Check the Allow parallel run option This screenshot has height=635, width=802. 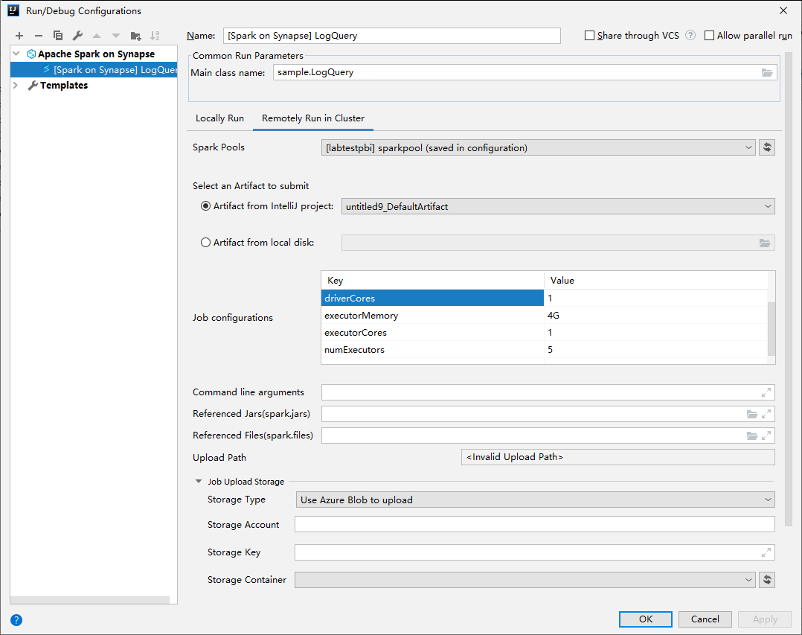[x=708, y=35]
